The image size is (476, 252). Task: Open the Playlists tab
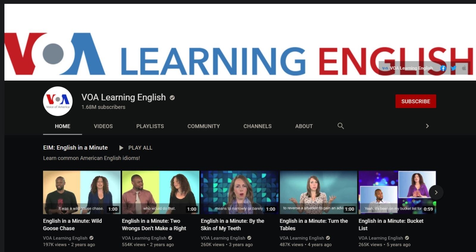150,126
